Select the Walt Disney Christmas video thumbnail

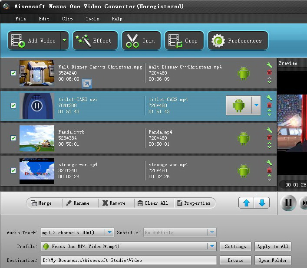click(37, 73)
